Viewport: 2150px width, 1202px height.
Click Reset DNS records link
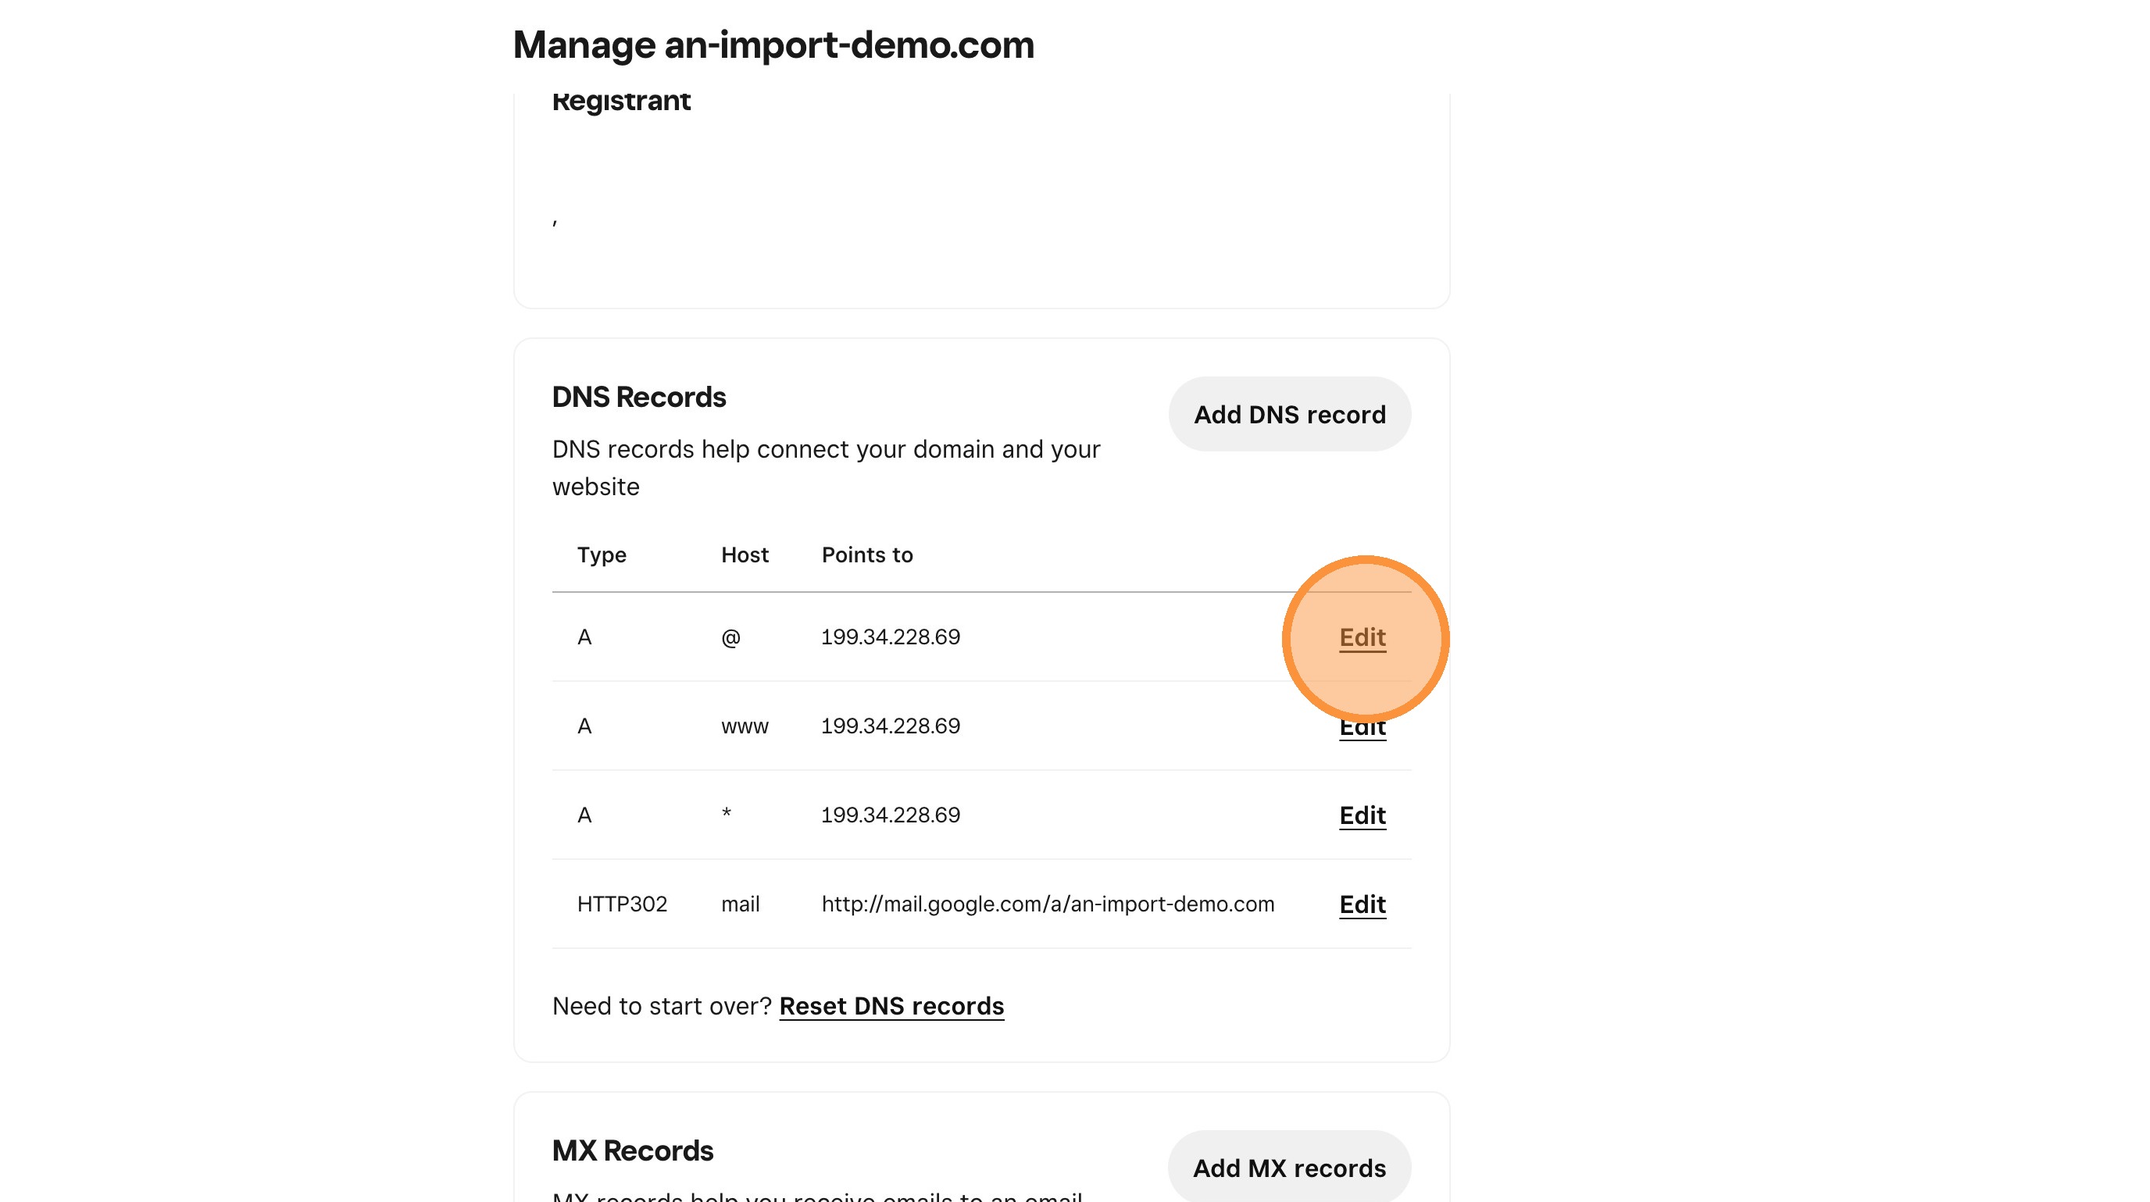click(891, 1006)
